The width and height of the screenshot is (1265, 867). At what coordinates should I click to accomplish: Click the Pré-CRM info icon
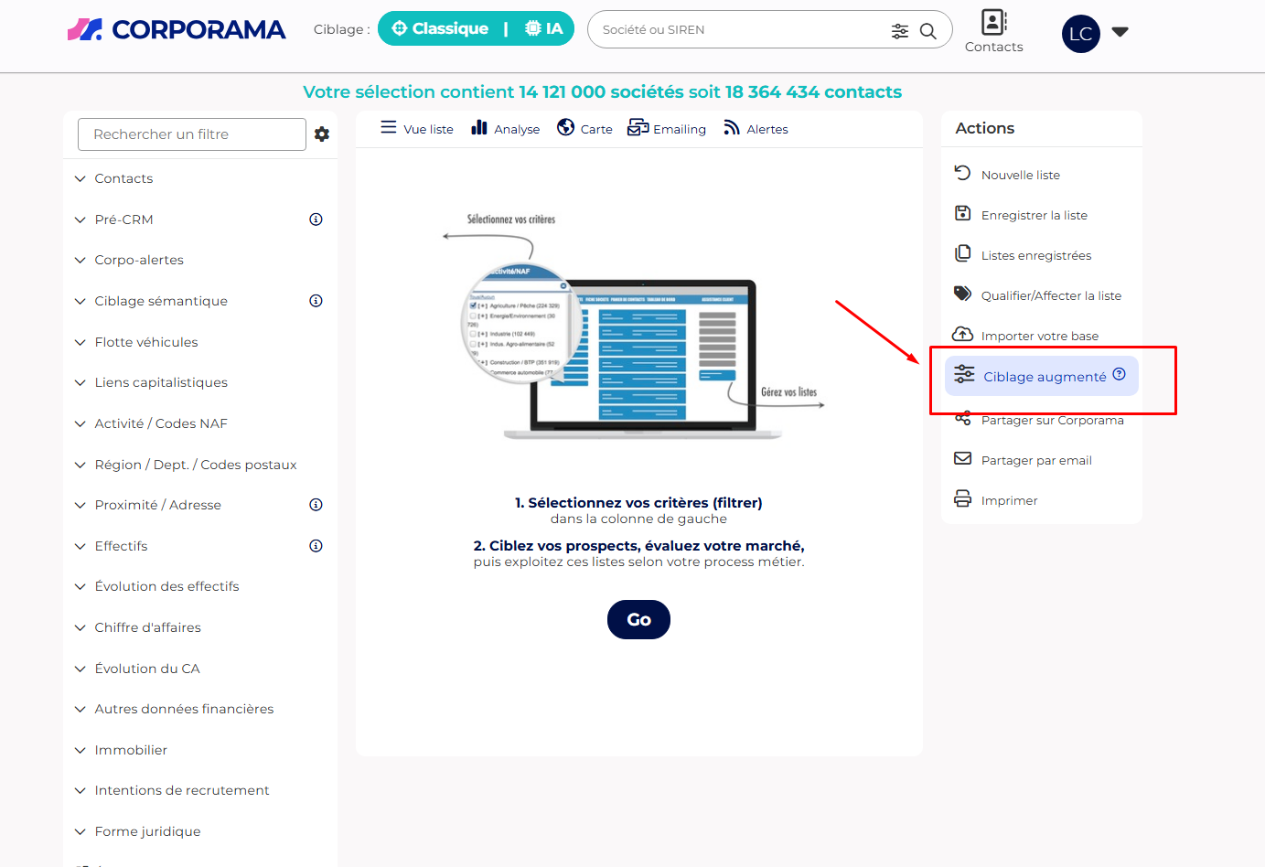coord(316,219)
